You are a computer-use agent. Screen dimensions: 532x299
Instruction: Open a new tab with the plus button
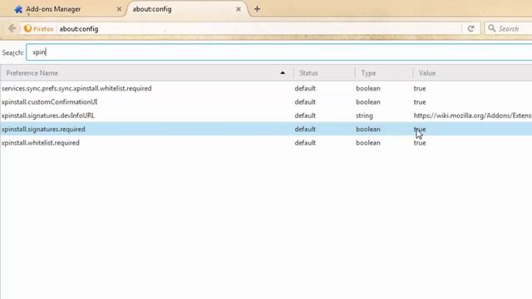click(x=257, y=9)
